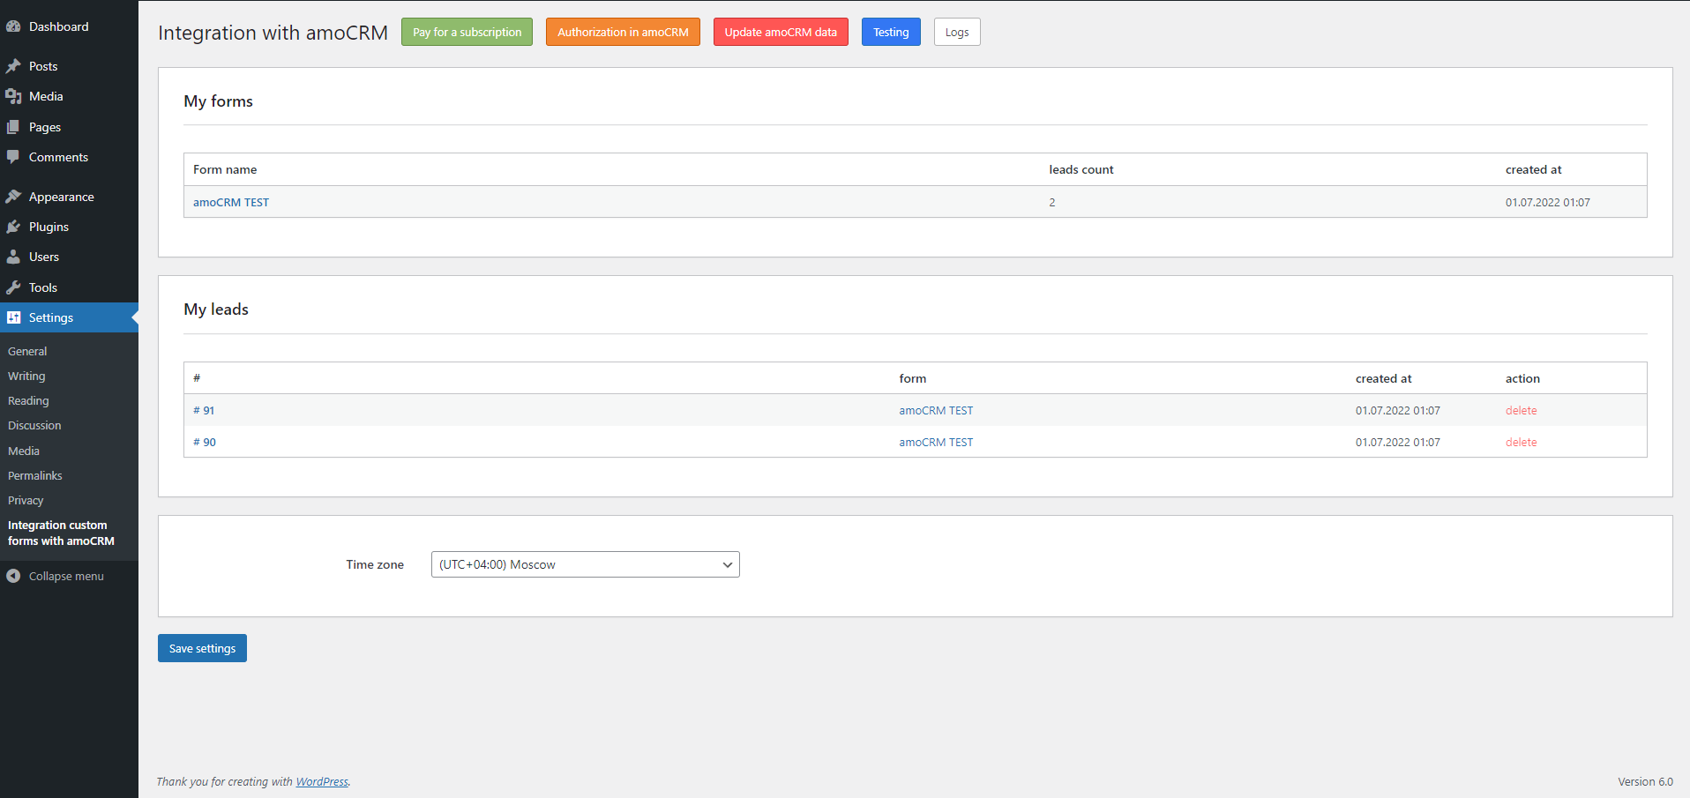The width and height of the screenshot is (1690, 798).
Task: Click the blue Testing button
Action: pos(891,32)
